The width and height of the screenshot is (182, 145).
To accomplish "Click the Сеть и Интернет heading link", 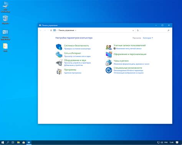I will (x=73, y=53).
